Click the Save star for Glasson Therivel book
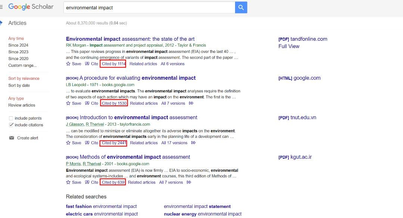The image size is (403, 218). tap(68, 143)
